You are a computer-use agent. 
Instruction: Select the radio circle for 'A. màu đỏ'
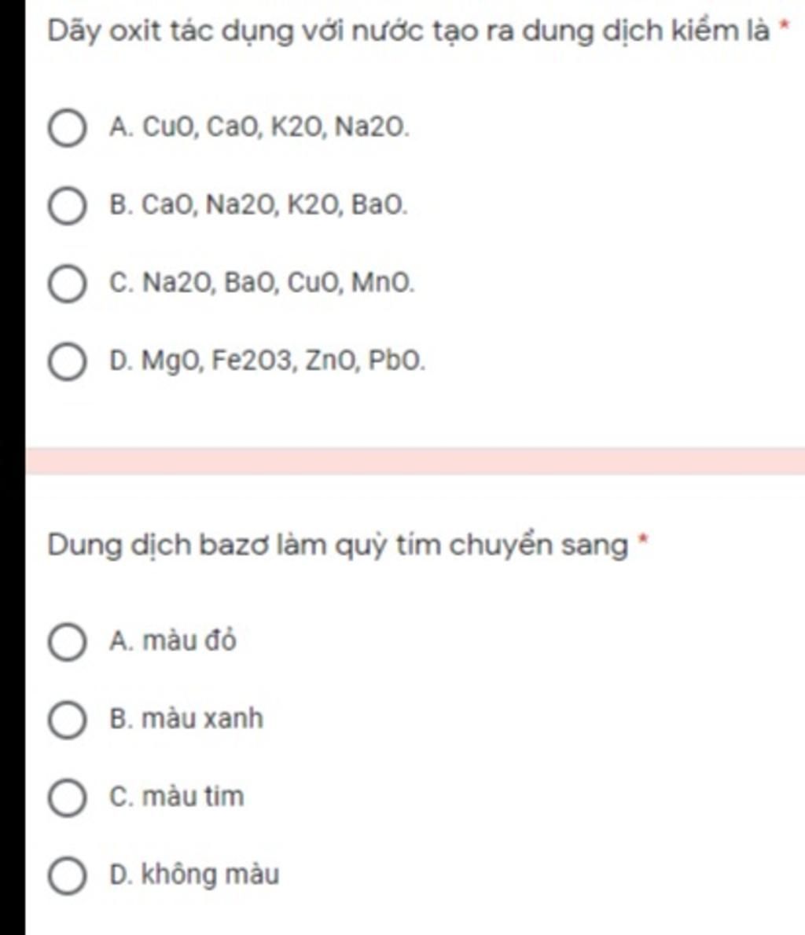[x=67, y=642]
